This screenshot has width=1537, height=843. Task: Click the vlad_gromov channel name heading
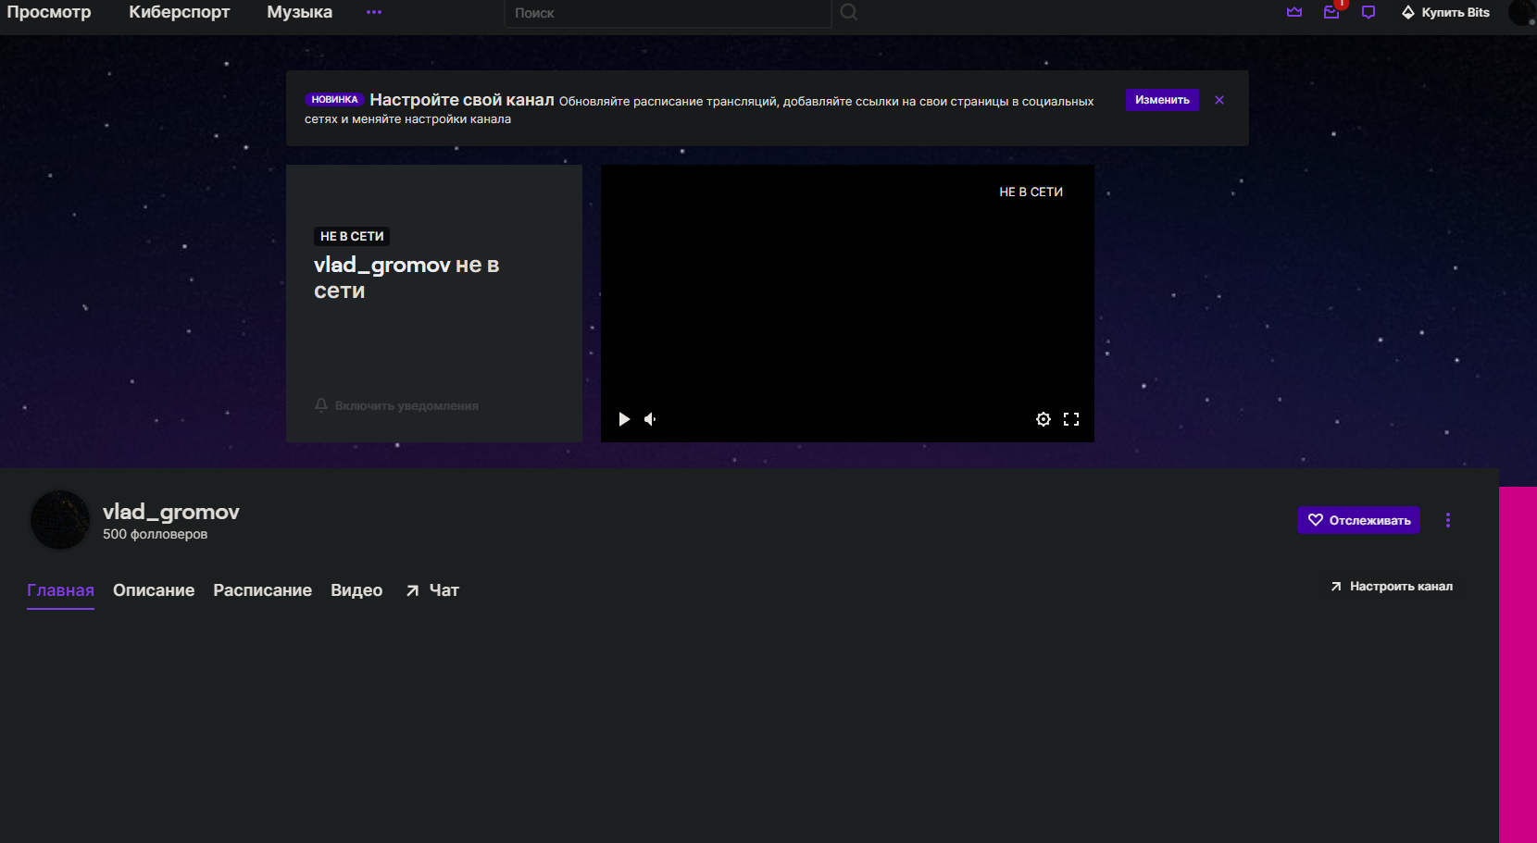click(x=171, y=512)
